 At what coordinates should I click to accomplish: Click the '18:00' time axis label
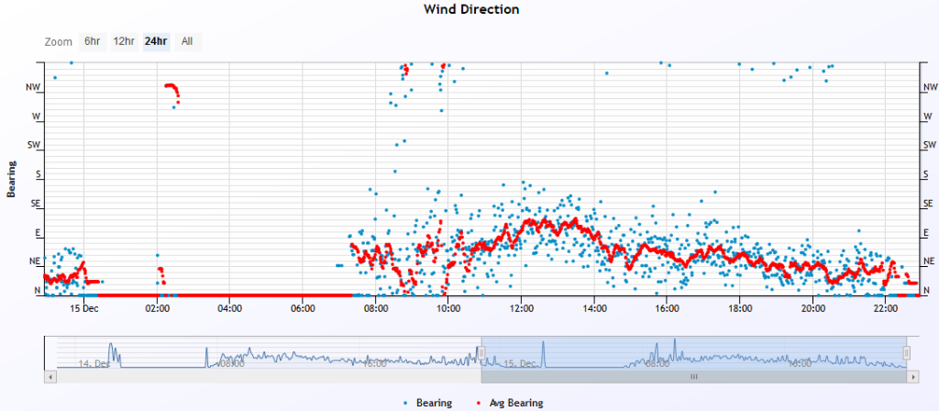coord(740,308)
